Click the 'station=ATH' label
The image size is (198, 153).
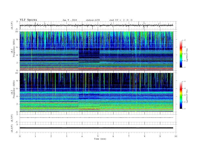93,20
